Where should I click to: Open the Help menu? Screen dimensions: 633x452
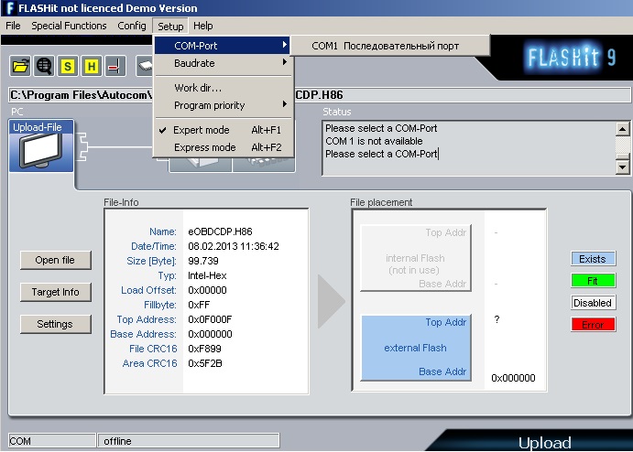(x=203, y=26)
